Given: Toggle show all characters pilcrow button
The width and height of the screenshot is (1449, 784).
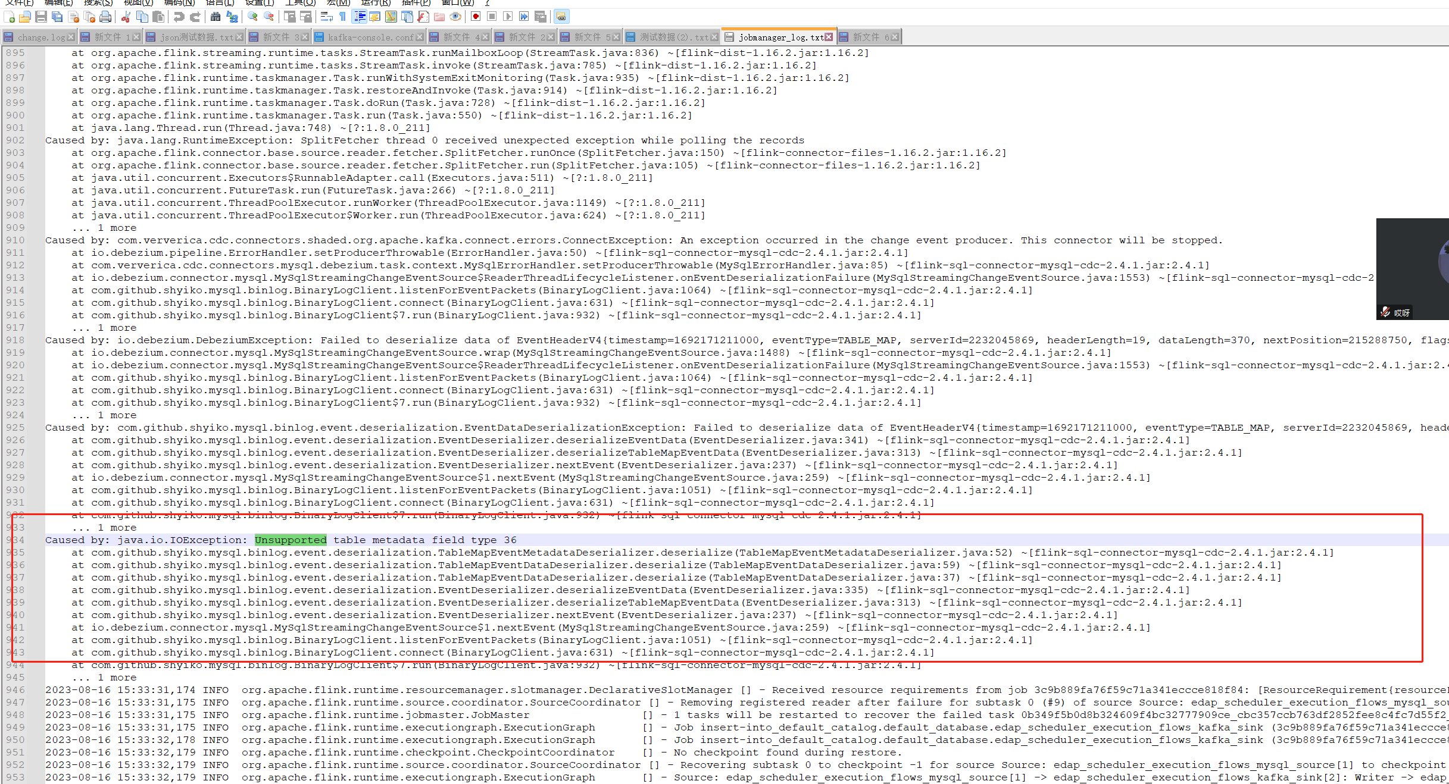Looking at the screenshot, I should [x=343, y=17].
